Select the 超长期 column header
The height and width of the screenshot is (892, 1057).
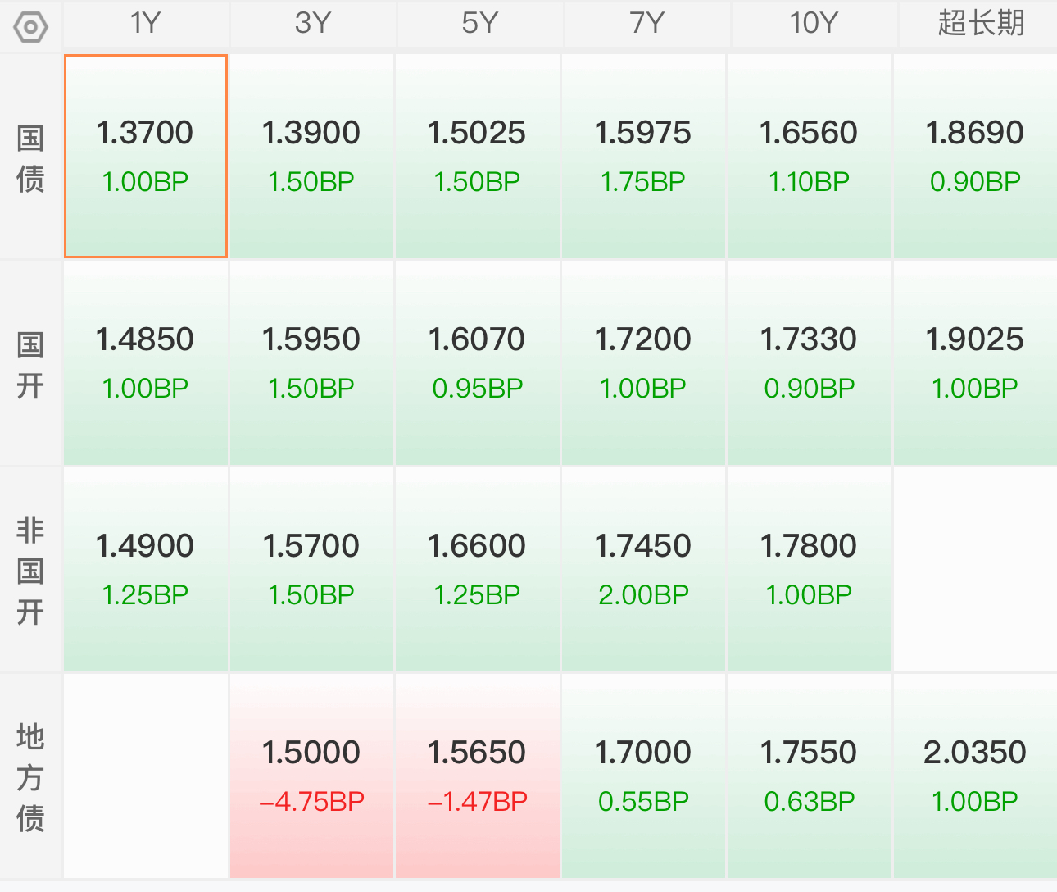[980, 23]
